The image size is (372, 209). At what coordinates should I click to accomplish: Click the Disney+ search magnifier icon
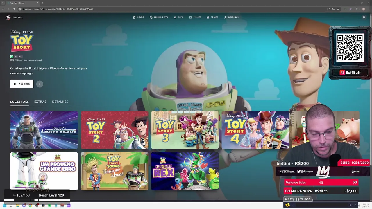click(364, 17)
